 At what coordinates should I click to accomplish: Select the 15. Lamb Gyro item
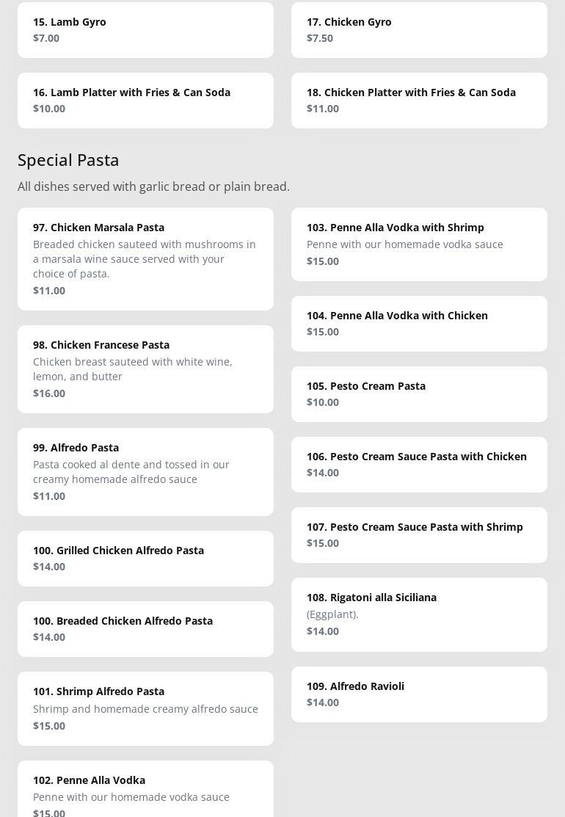(145, 30)
